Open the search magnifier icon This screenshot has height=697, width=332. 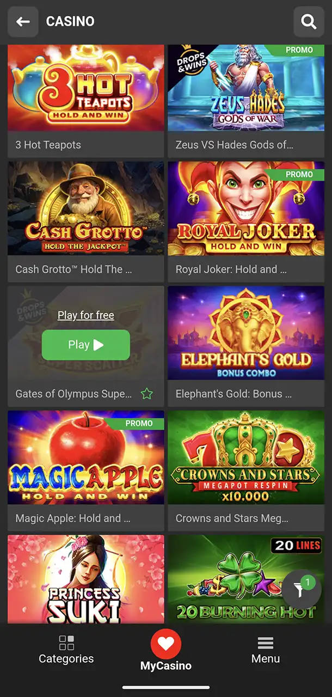(309, 22)
